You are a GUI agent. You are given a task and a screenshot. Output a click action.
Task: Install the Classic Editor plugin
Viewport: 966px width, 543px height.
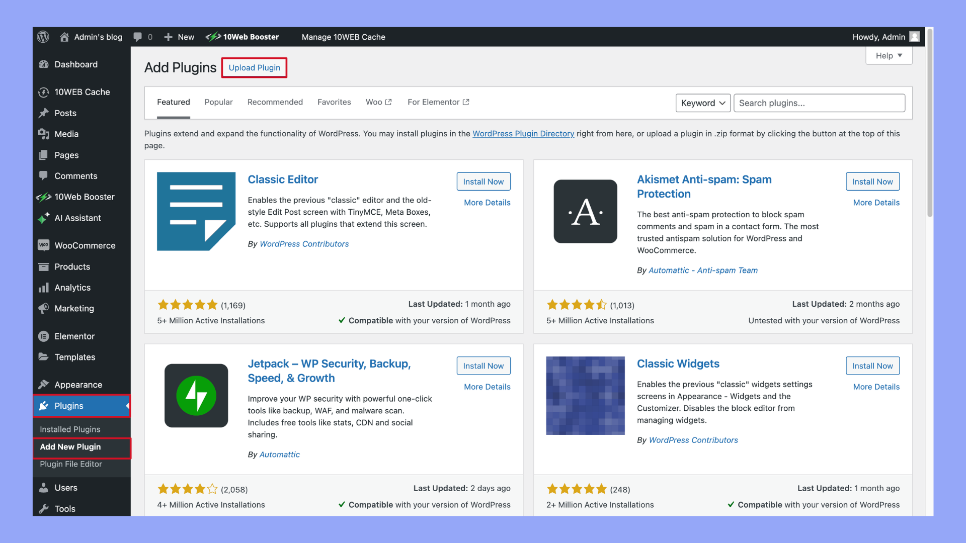coord(483,182)
